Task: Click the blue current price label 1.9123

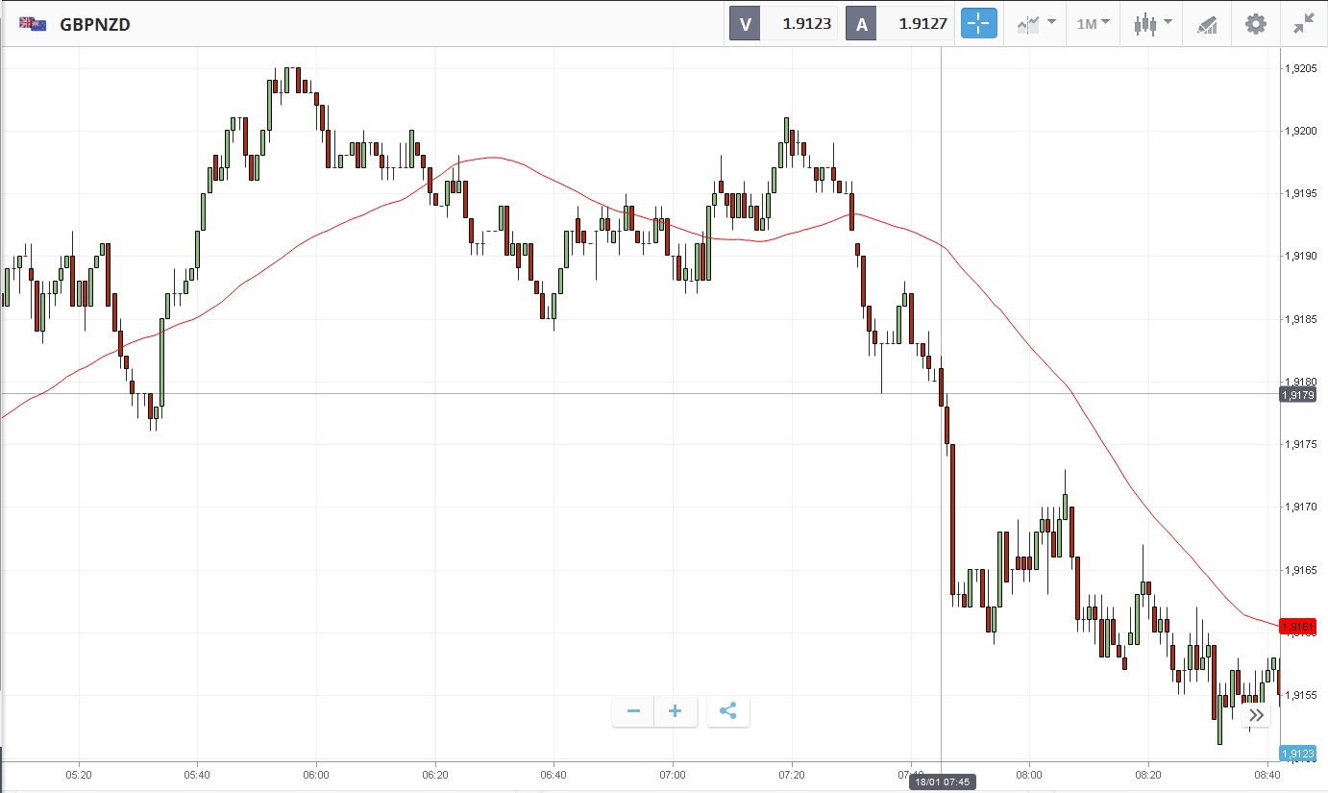Action: click(x=1297, y=754)
